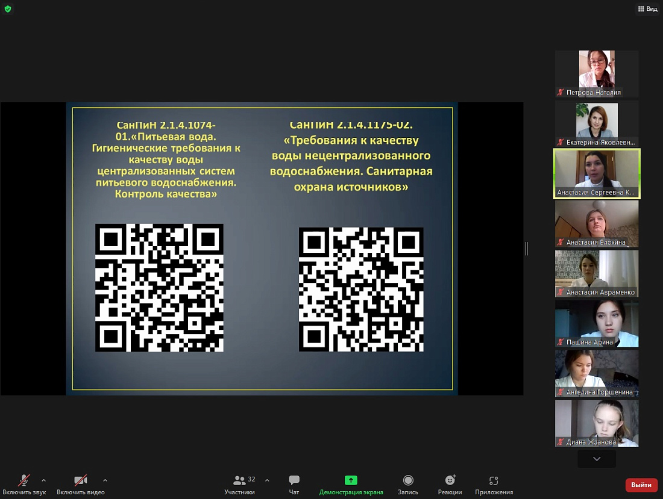663x499 pixels.
Task: Open the Реакции reactions menu
Action: click(450, 484)
